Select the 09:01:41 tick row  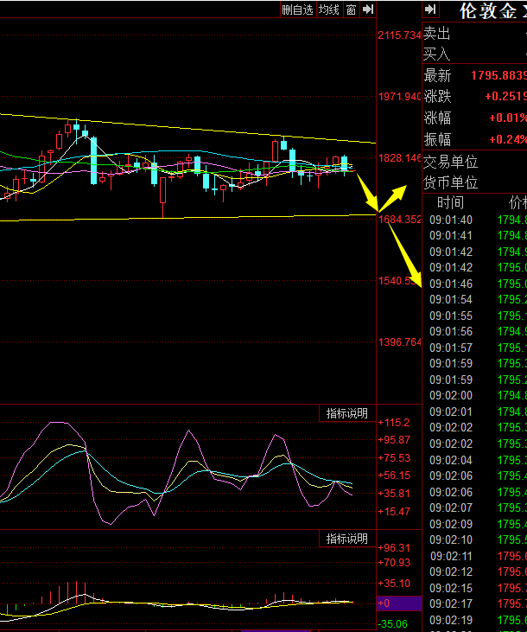475,236
